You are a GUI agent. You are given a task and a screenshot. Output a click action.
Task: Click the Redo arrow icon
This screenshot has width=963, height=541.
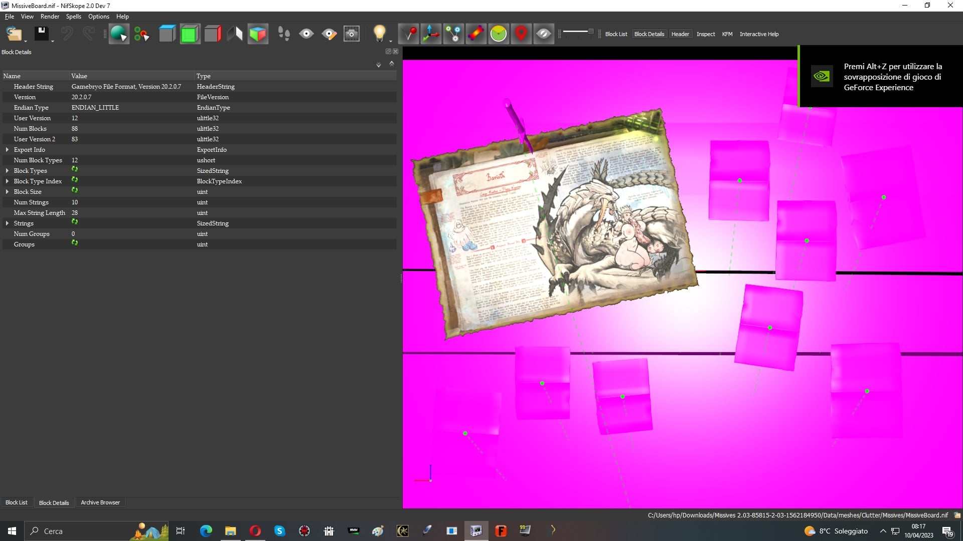[89, 34]
